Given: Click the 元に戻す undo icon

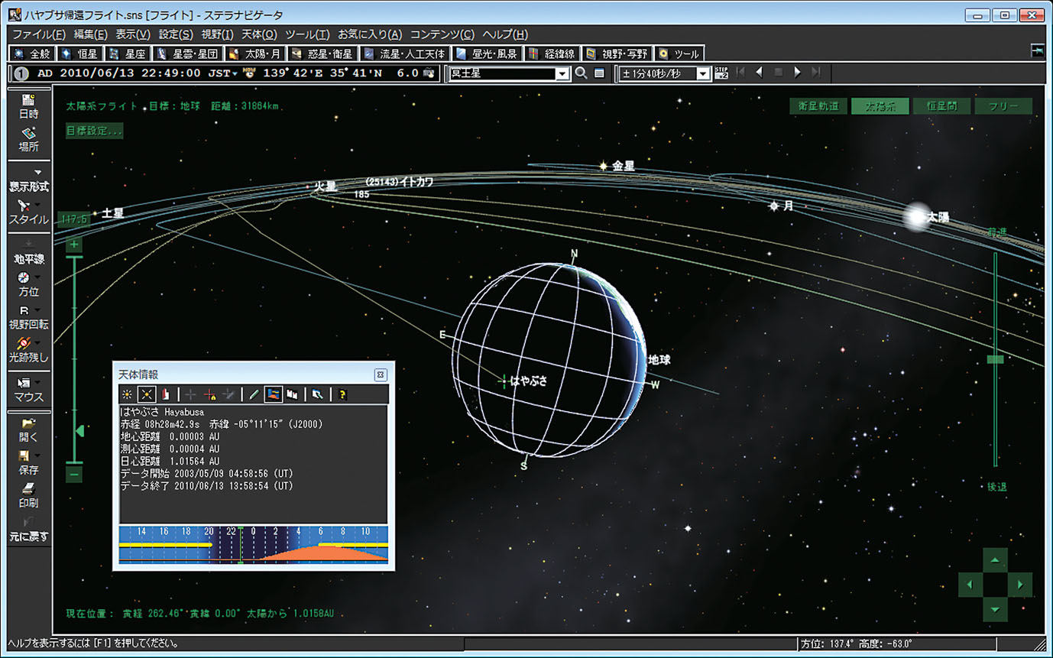Looking at the screenshot, I should [29, 522].
